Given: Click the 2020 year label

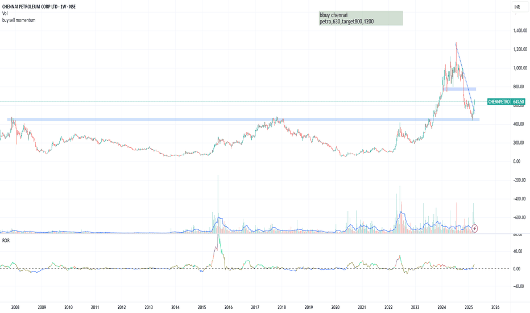Looking at the screenshot, I should coord(336,307).
